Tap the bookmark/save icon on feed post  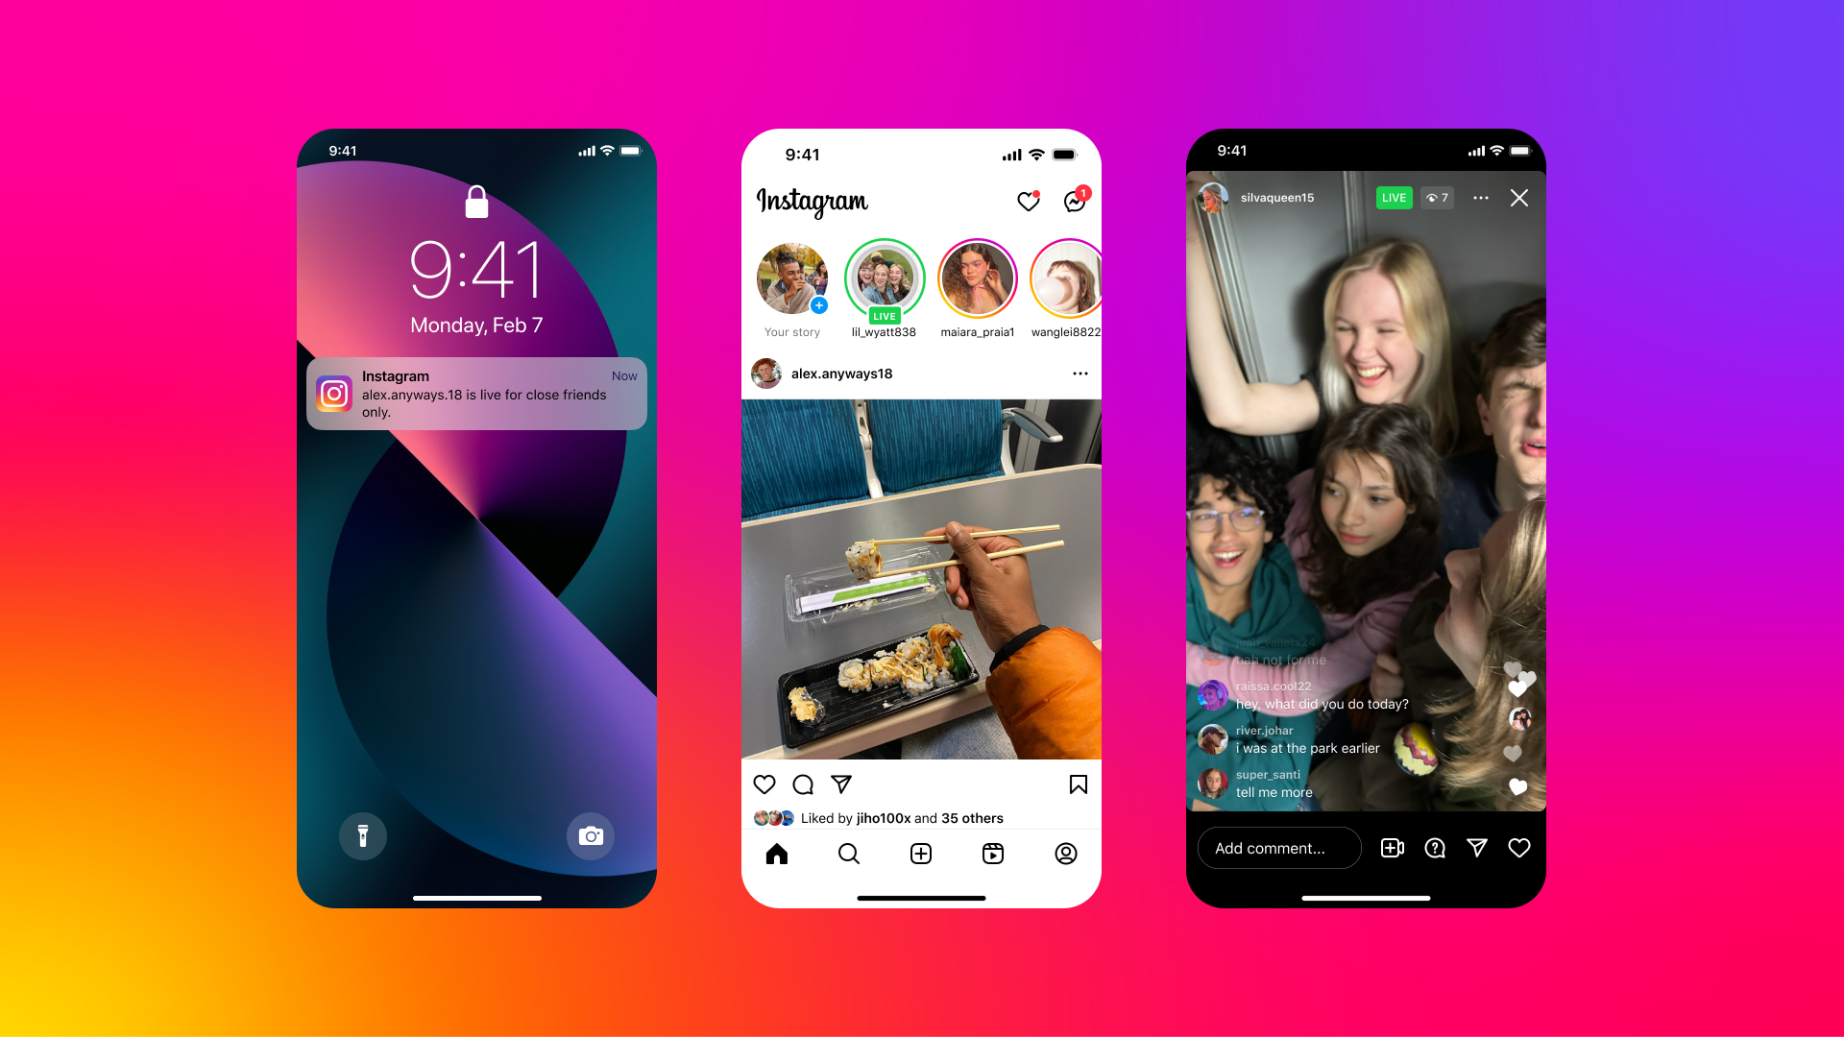point(1078,785)
